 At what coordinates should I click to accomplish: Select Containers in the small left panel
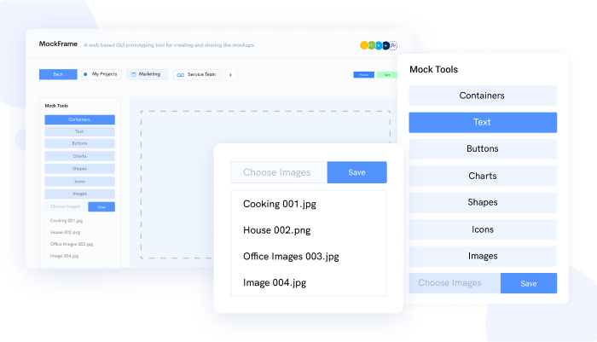click(79, 119)
